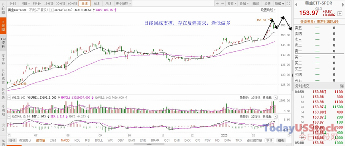Open 分价表 sidebar tab

click(3, 94)
